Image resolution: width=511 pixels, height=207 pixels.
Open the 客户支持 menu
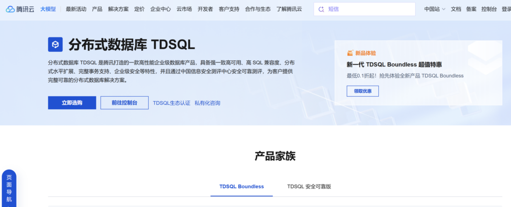point(229,9)
